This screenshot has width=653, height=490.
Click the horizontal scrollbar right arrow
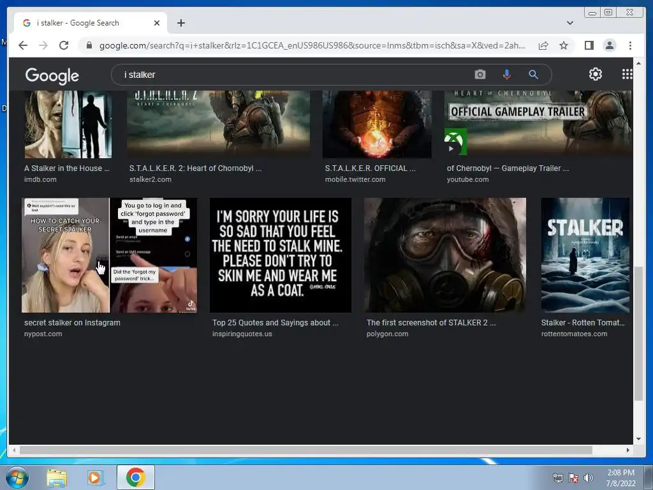tap(627, 450)
